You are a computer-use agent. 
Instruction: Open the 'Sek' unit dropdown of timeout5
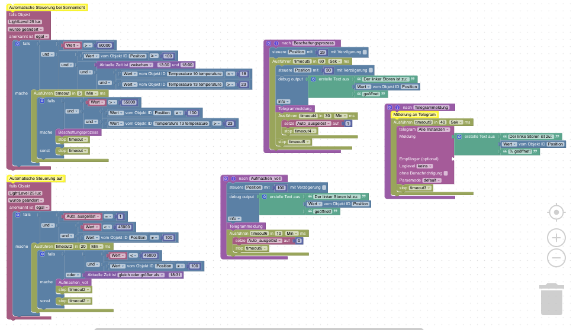click(336, 62)
